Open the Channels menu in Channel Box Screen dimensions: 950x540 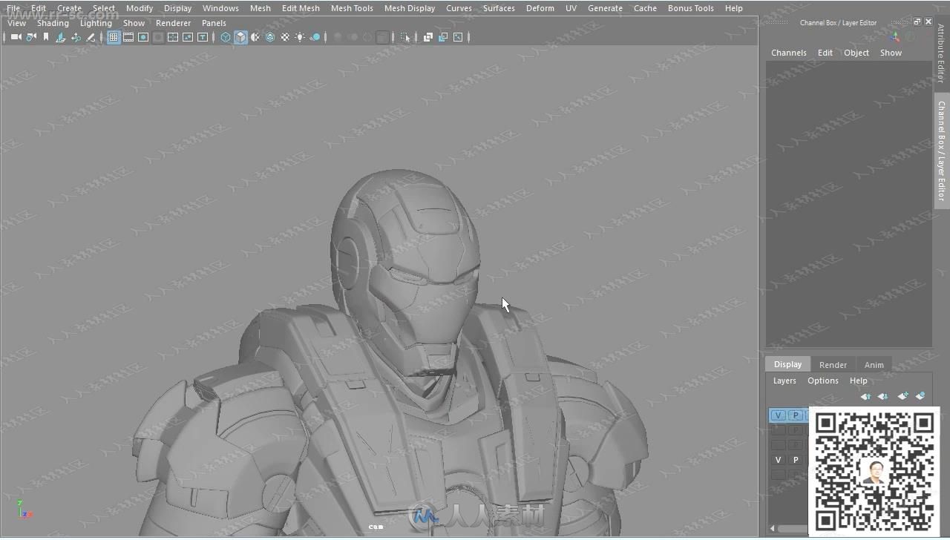[788, 53]
